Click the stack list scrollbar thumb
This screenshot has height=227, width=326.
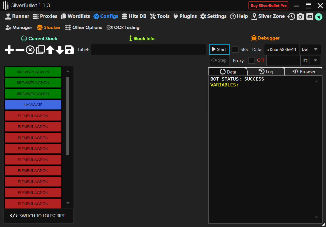(x=68, y=116)
